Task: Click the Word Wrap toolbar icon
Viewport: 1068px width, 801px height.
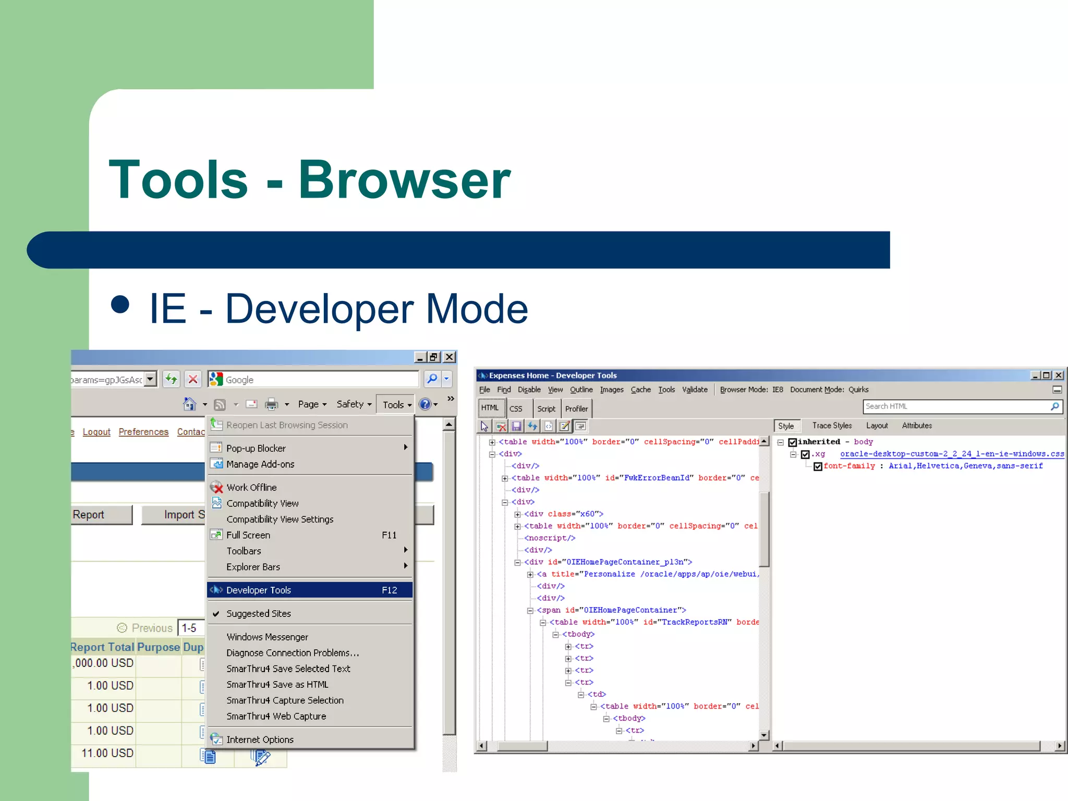Action: coord(580,426)
